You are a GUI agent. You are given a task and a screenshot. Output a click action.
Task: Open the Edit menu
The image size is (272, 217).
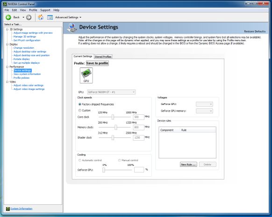(14, 10)
